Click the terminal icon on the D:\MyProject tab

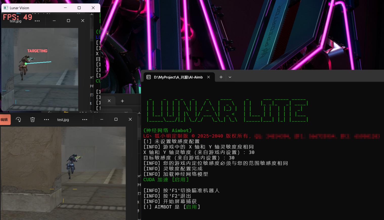click(x=149, y=77)
